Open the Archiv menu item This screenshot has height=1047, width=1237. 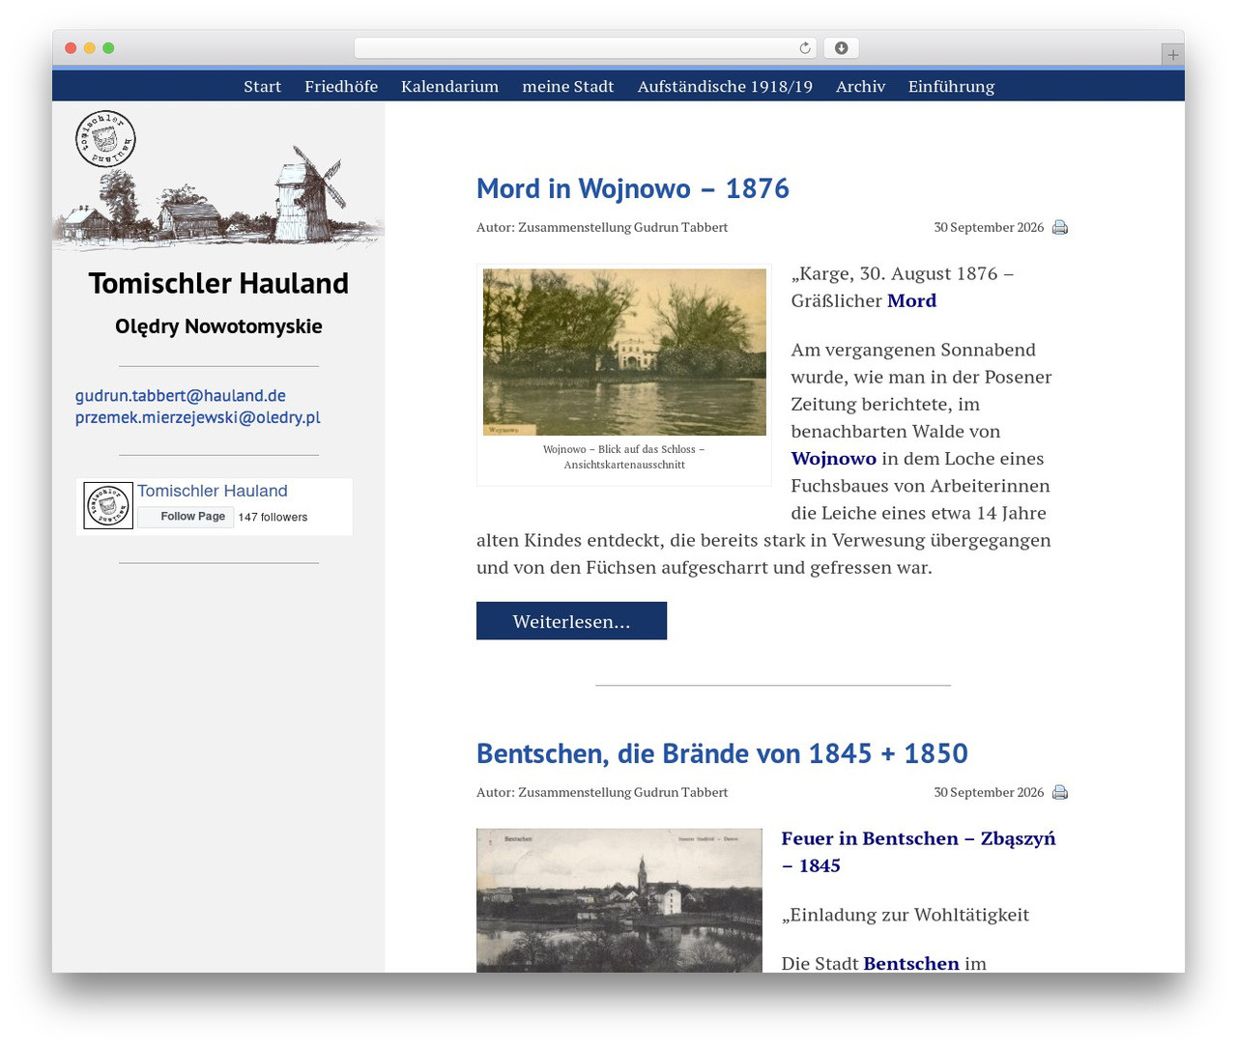(x=860, y=86)
